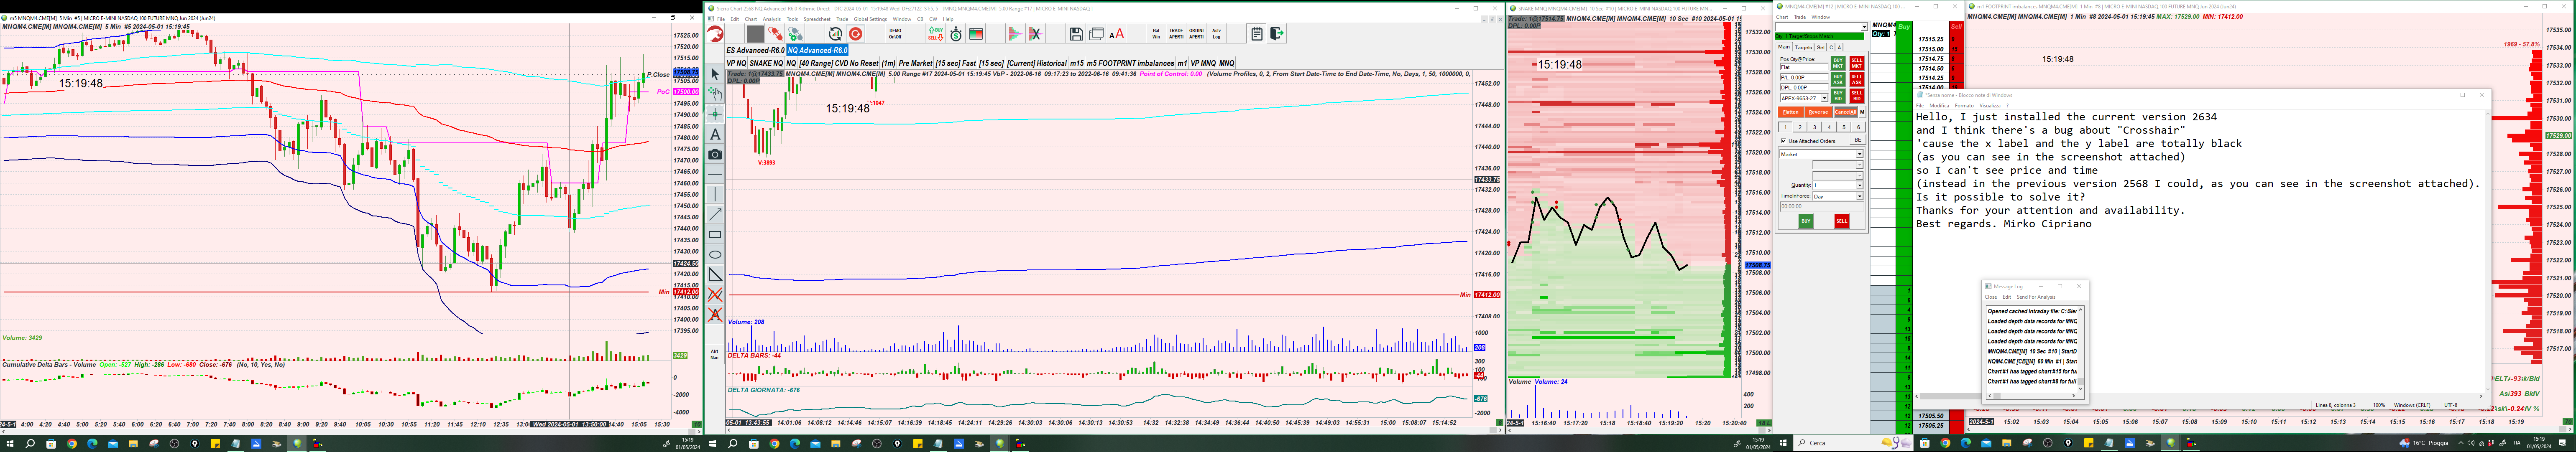Screen dimensions: 2576x452
Task: Select the Text drawing tool
Action: point(715,135)
